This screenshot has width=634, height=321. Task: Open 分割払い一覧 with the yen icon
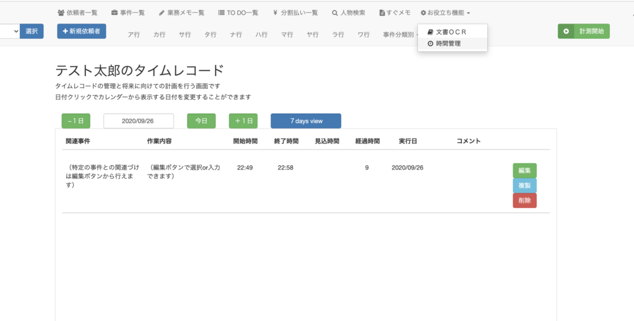click(x=295, y=12)
